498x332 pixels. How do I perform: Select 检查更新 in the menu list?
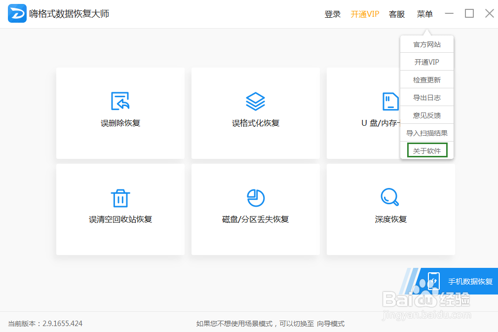pos(426,79)
